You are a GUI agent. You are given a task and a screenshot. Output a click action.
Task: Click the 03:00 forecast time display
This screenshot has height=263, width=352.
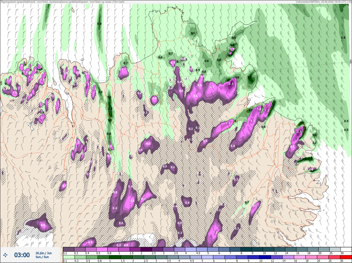(x=22, y=255)
